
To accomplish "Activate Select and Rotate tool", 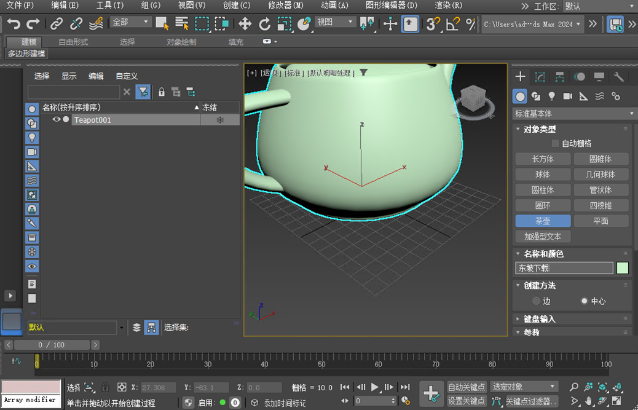I will click(x=265, y=24).
